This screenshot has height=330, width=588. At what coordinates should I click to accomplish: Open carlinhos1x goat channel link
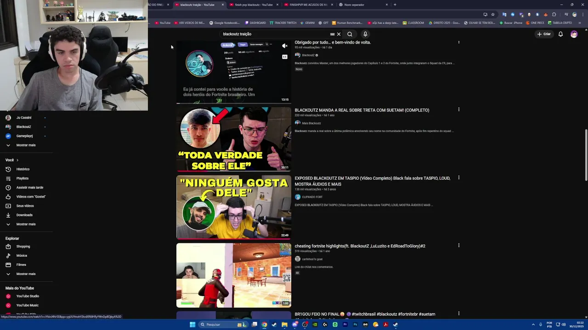(x=312, y=259)
